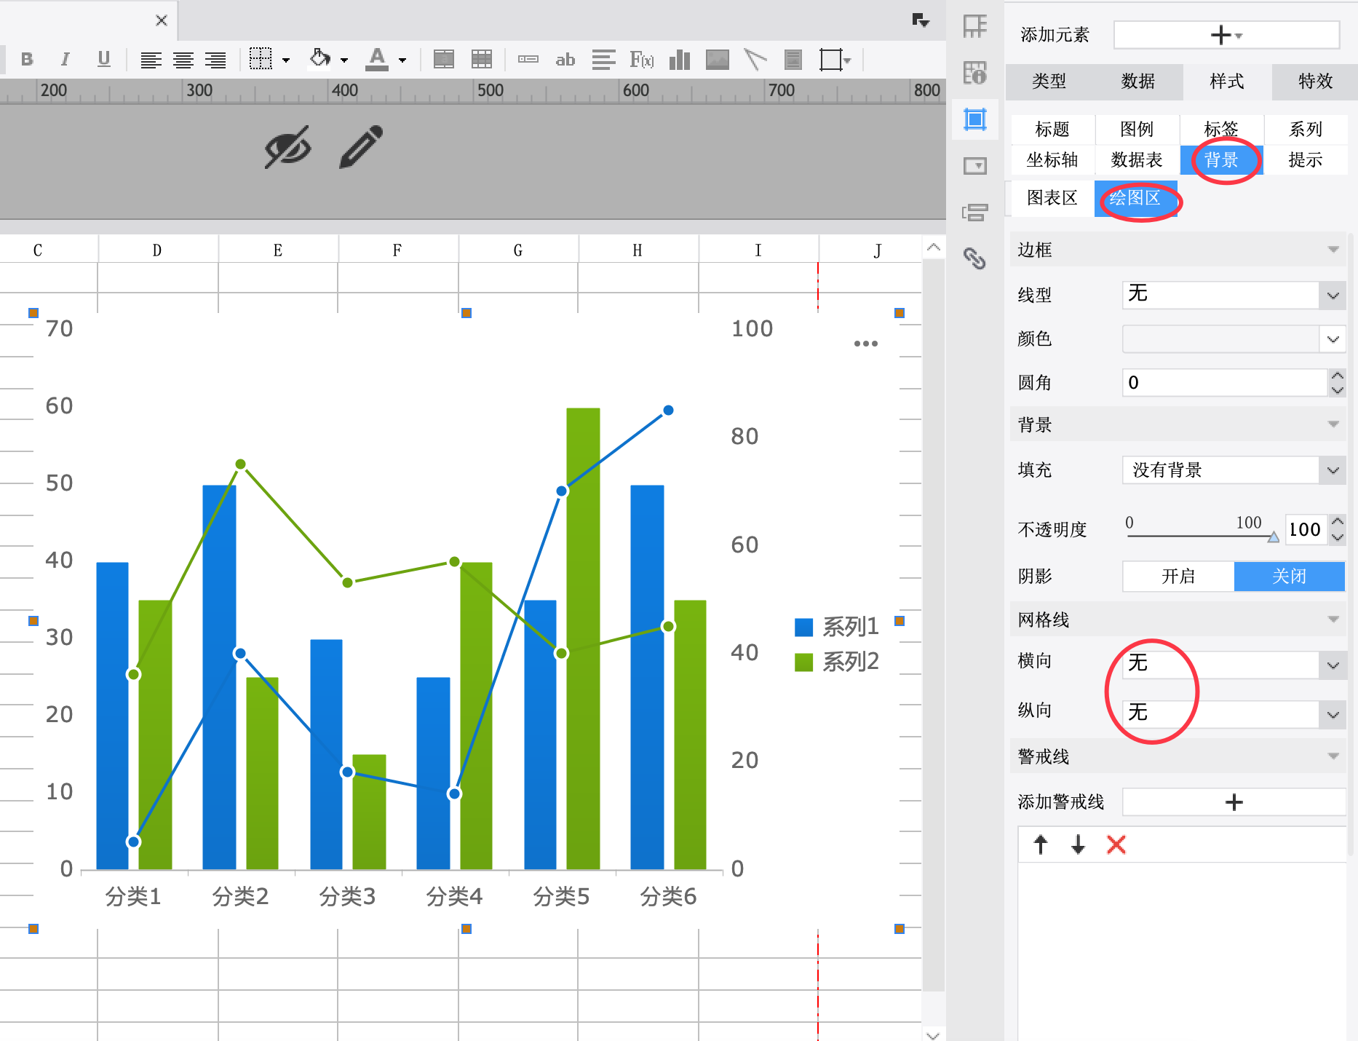Viewport: 1358px width, 1041px height.
Task: Click the underline formatting icon
Action: click(104, 60)
